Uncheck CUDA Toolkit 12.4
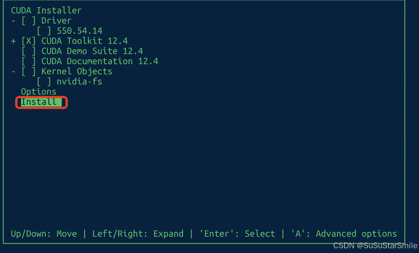 tap(28, 41)
